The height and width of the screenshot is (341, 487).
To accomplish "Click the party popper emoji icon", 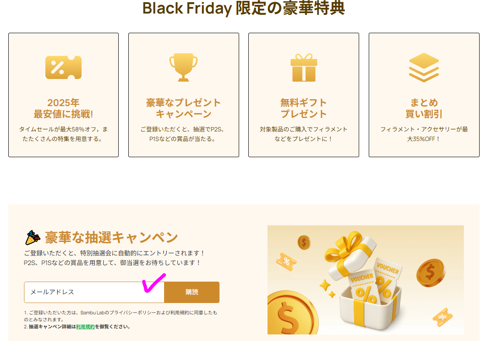I will point(33,238).
